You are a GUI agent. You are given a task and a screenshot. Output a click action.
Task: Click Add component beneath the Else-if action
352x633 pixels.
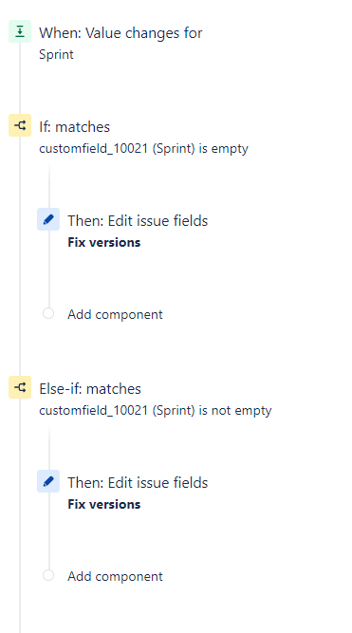tap(115, 576)
